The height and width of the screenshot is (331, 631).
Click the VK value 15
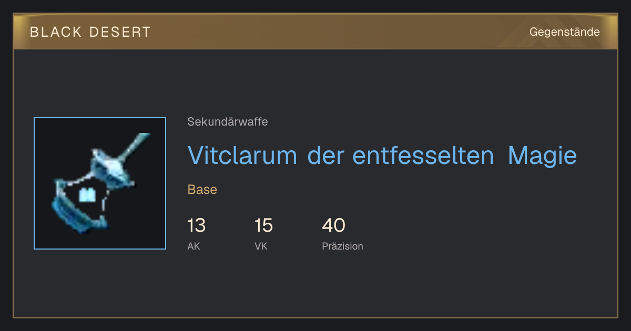[263, 225]
